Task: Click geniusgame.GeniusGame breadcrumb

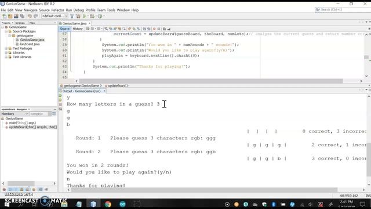Action: tap(81, 86)
